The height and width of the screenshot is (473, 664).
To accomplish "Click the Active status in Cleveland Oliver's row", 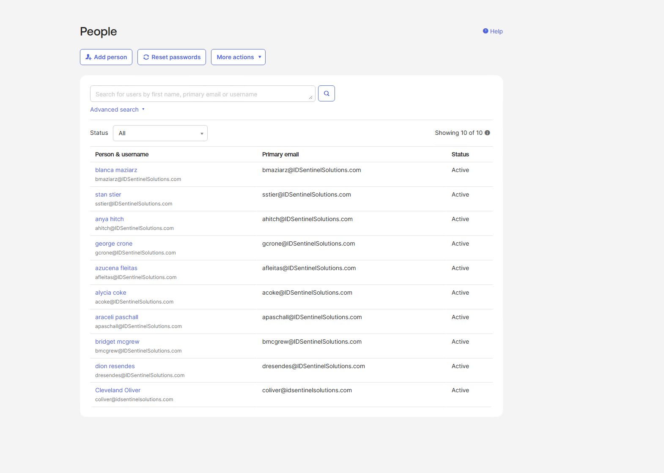I will (x=460, y=390).
